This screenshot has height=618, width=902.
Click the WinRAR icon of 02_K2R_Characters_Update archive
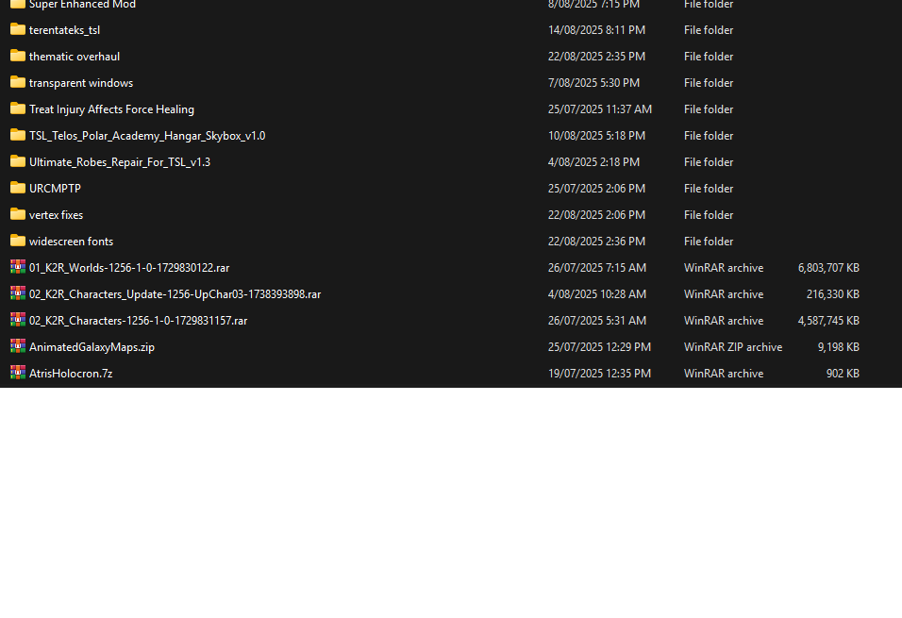[x=18, y=293]
